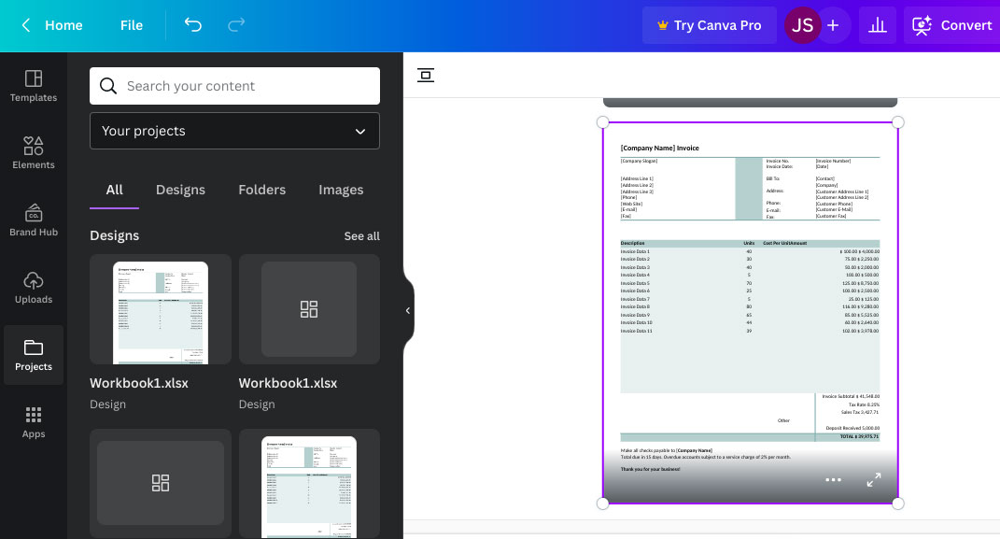Viewport: 1000px width, 539px height.
Task: Click the Undo arrow
Action: [193, 25]
